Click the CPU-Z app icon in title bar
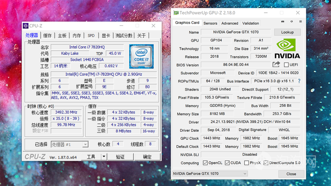The height and width of the screenshot is (186, 331). 26,26
